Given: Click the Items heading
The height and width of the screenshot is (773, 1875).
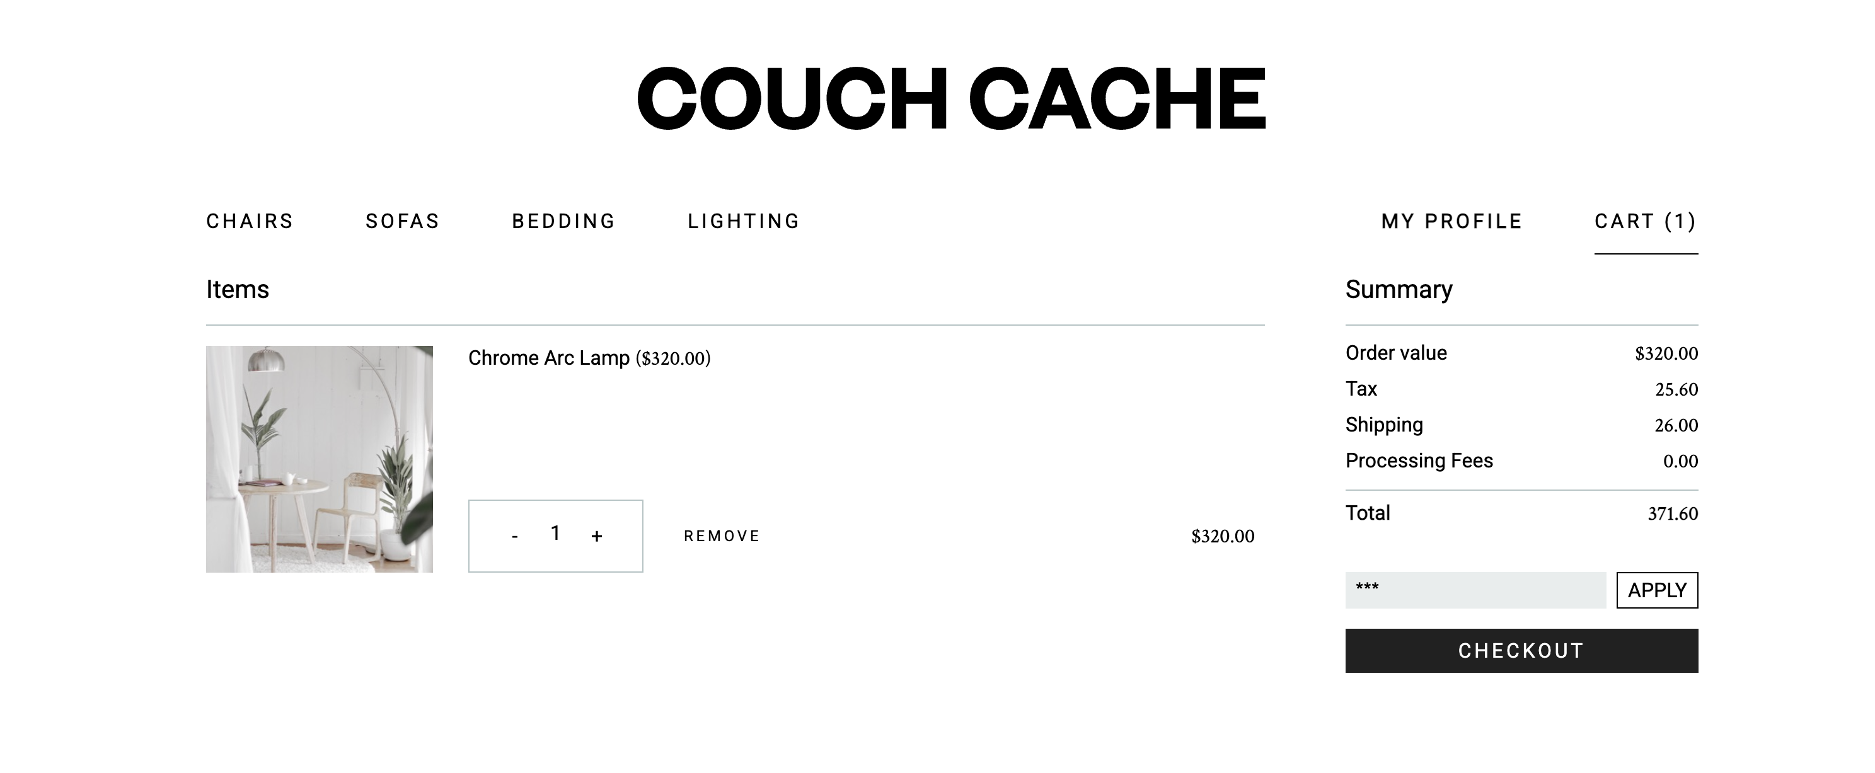Looking at the screenshot, I should [237, 290].
